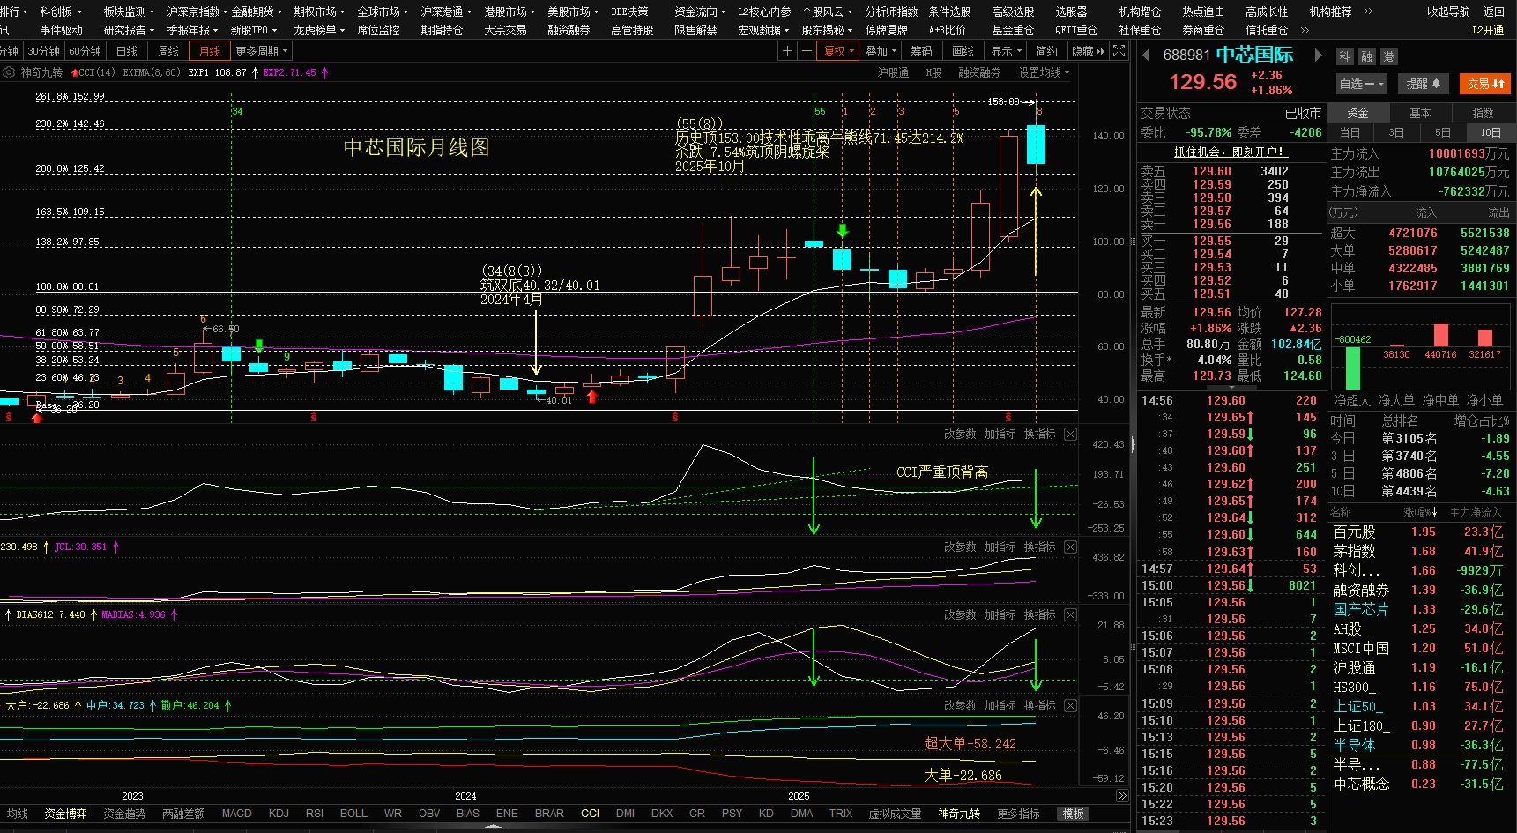Image resolution: width=1517 pixels, height=833 pixels.
Task: Expand the overflow arrows after 信托重仓
Action: pyautogui.click(x=1305, y=30)
